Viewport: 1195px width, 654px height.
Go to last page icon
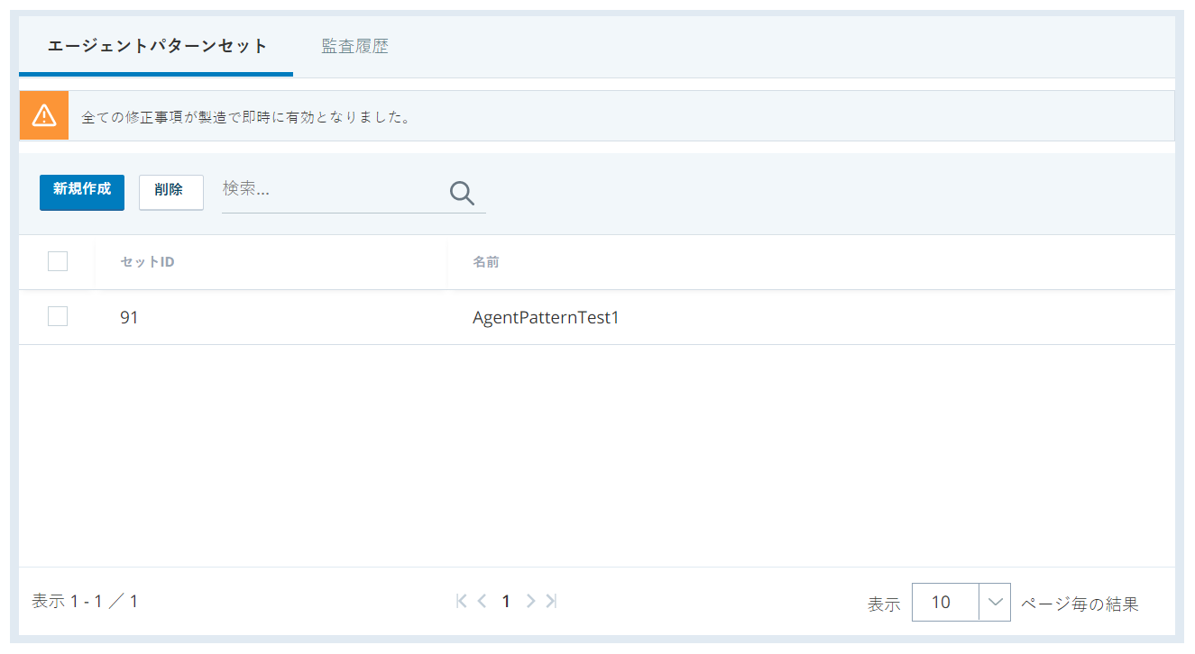pos(551,601)
